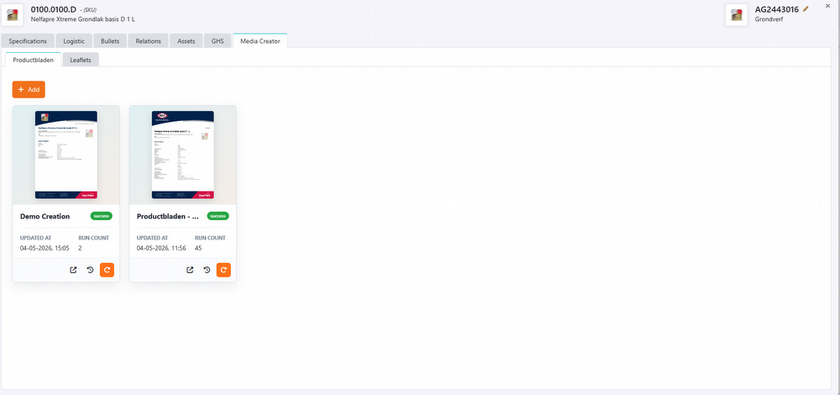Regenerate the Demo Creation document

click(x=108, y=270)
